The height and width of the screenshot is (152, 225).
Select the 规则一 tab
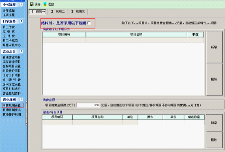pyautogui.click(x=38, y=12)
